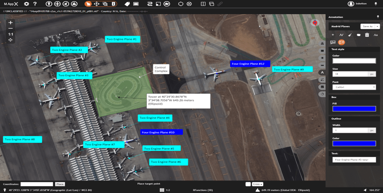Open the M.App X application menu

[x=11, y=4]
